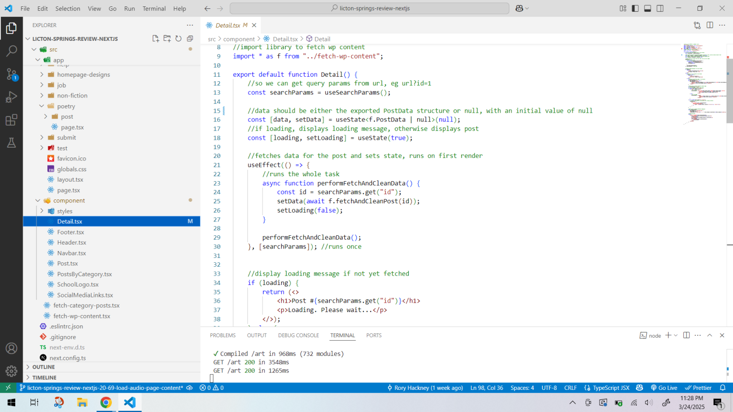Click the New File icon in Explorer
This screenshot has width=733, height=412.
[x=156, y=38]
